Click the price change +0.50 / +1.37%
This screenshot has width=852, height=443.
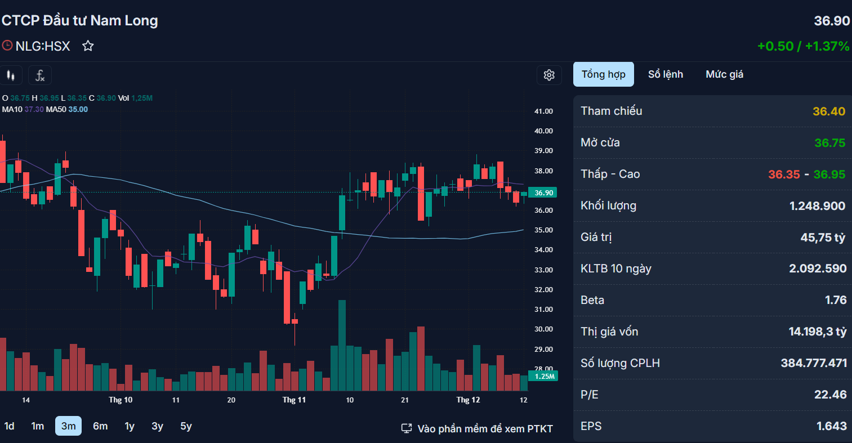pos(804,46)
